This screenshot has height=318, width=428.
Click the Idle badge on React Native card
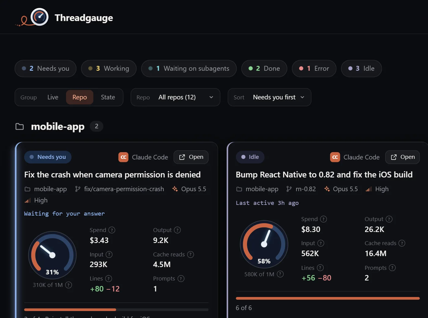(250, 157)
